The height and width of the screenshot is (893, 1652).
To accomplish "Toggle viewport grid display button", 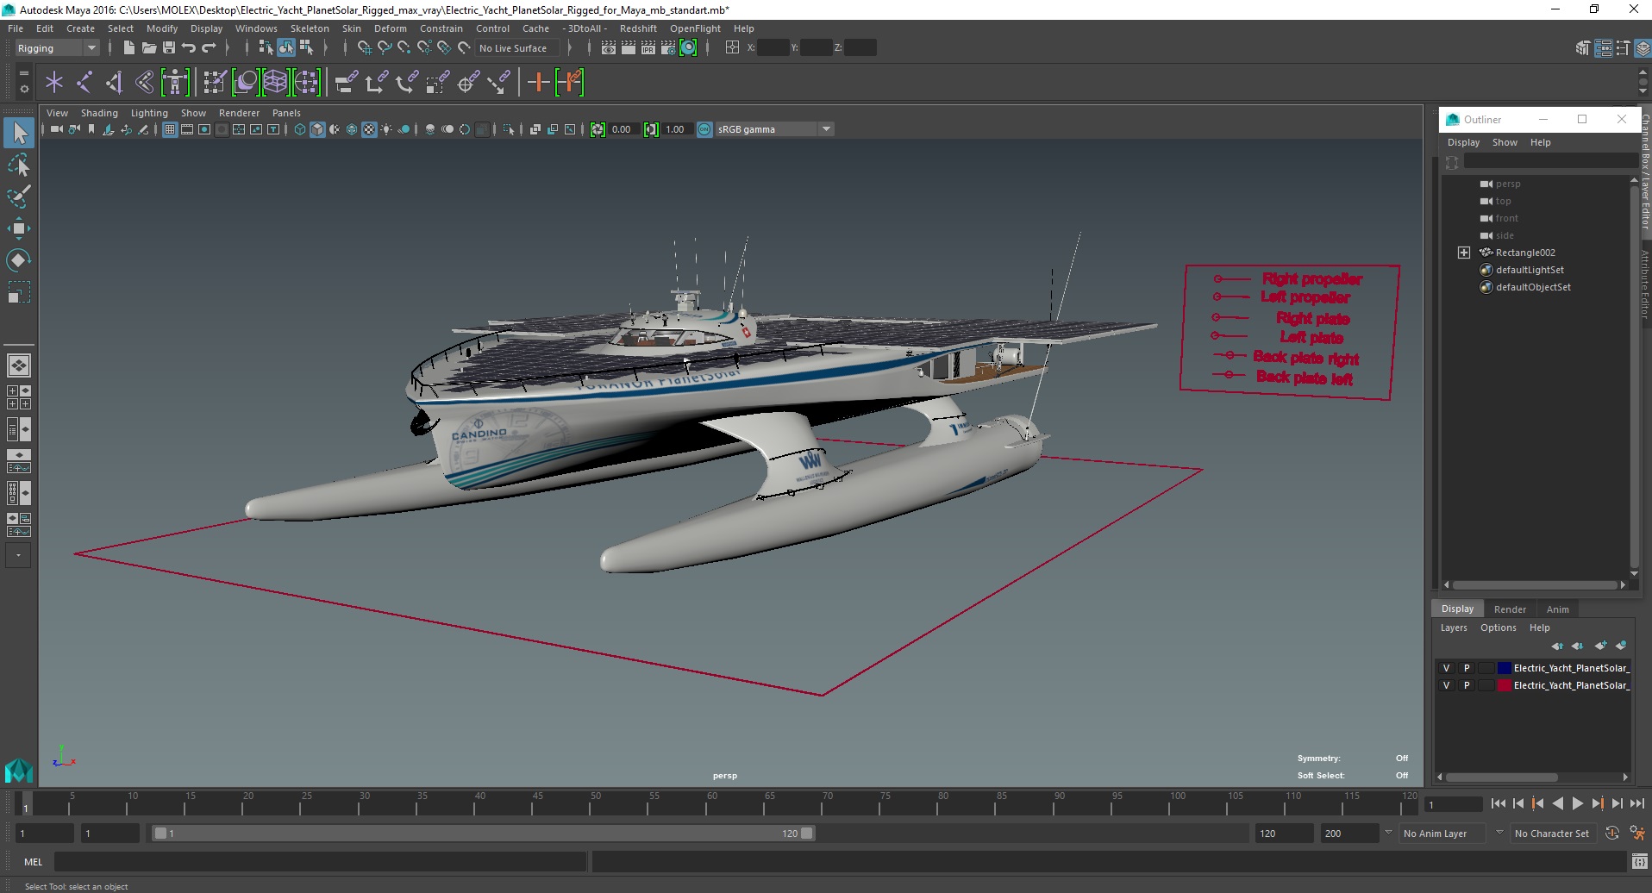I will click(x=170, y=129).
